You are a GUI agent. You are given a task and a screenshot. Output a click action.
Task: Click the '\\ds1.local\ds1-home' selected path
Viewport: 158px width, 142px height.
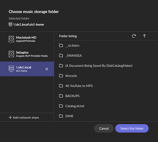[29, 24]
